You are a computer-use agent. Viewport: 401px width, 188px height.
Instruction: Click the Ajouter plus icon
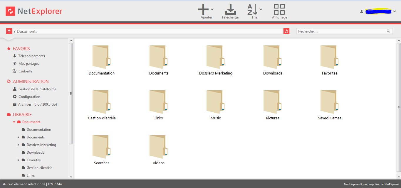point(203,9)
